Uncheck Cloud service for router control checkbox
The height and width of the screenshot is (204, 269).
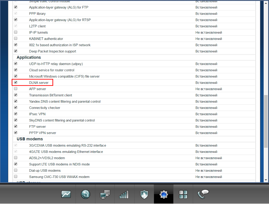pos(16,70)
